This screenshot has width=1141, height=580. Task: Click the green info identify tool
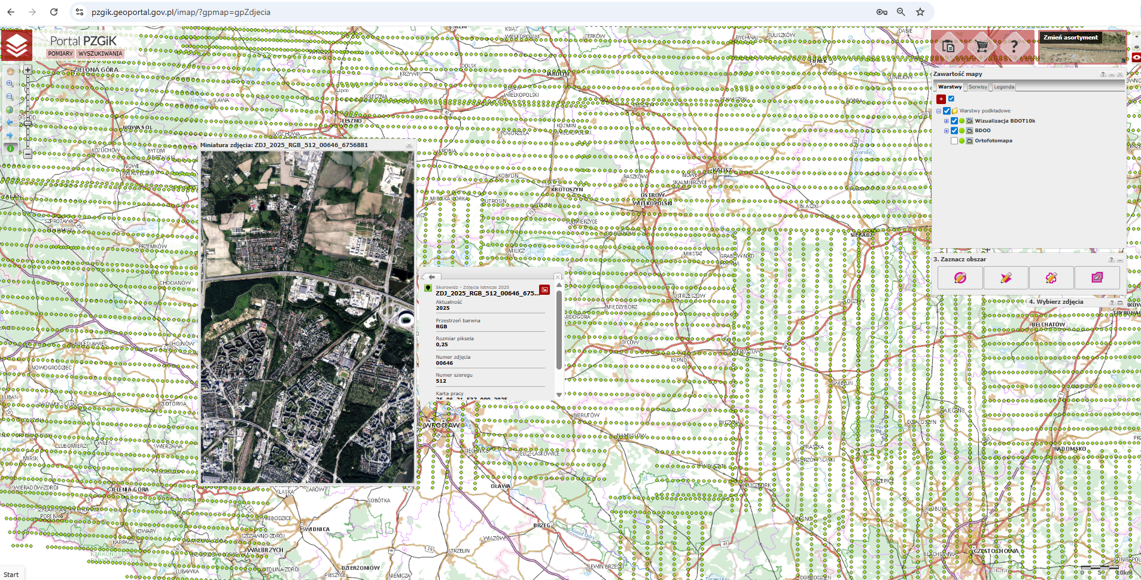tap(10, 148)
